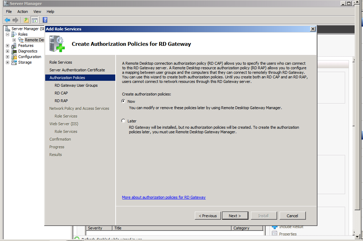Click the Cancel button

click(x=293, y=215)
